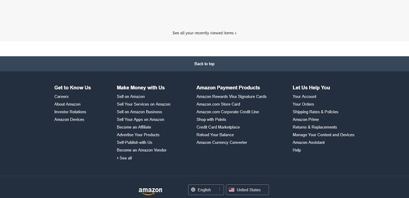Click the United States flag icon
409x198 pixels.
[x=232, y=190]
